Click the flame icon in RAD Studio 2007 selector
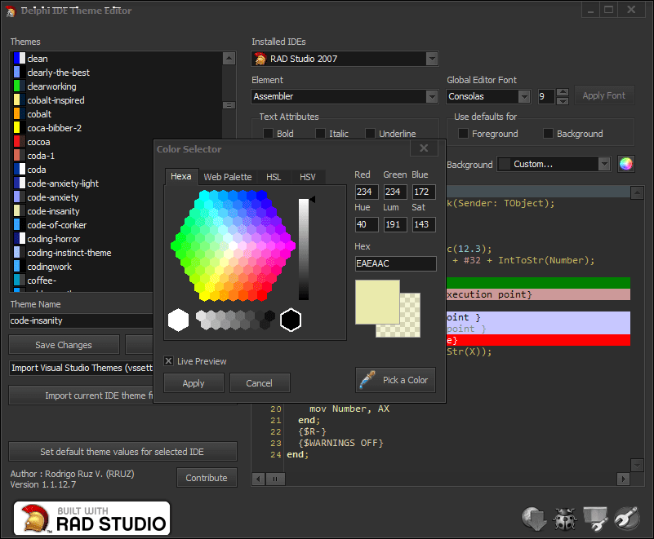 tap(262, 58)
